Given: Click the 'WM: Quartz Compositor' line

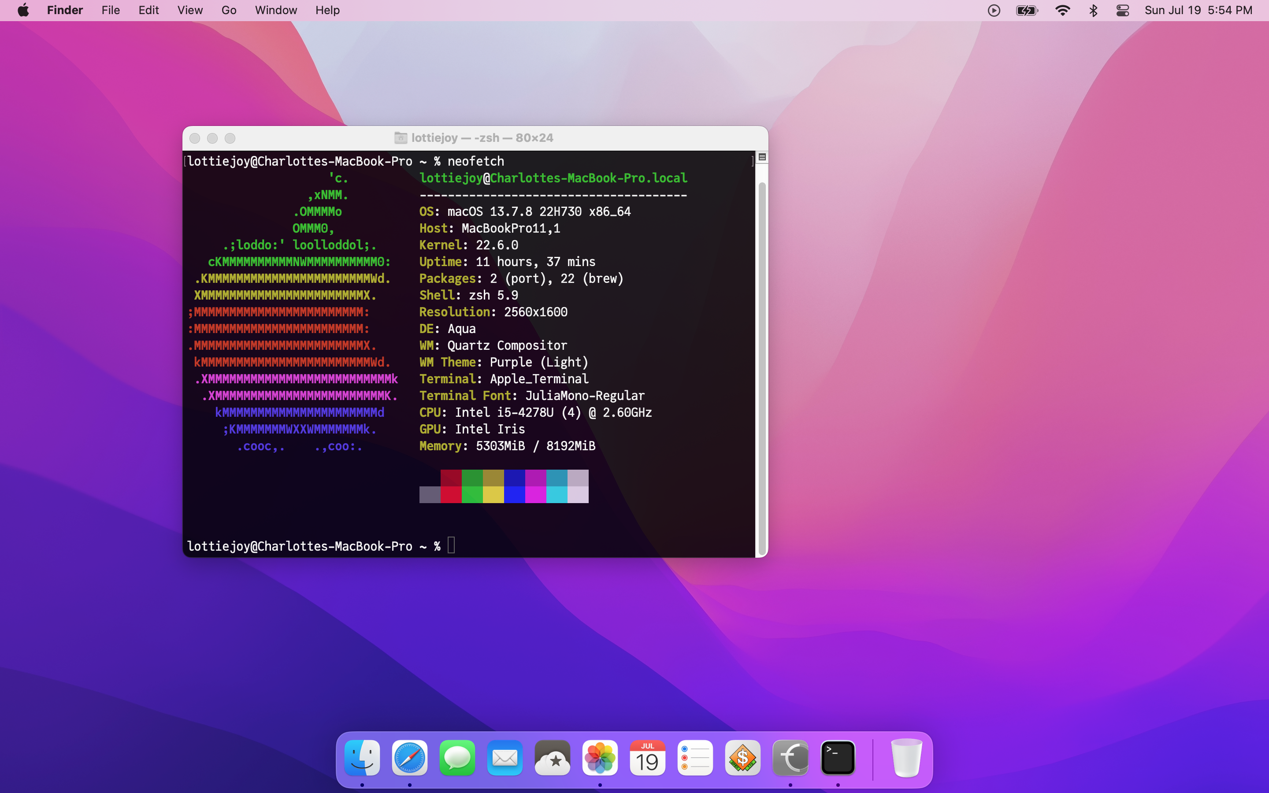Looking at the screenshot, I should point(493,345).
